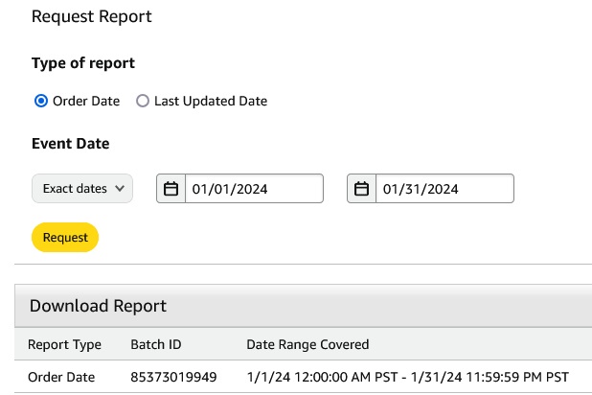Open the Exact dates dropdown
This screenshot has height=395, width=592.
[82, 188]
